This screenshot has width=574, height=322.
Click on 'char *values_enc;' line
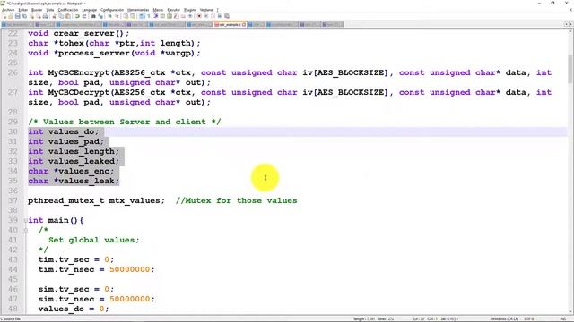pyautogui.click(x=71, y=171)
